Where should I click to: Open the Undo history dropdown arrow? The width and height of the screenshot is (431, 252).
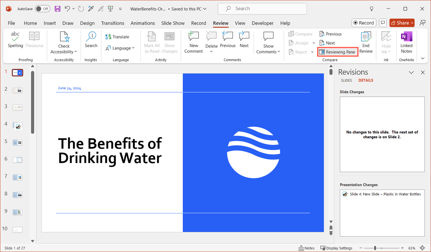[x=73, y=9]
